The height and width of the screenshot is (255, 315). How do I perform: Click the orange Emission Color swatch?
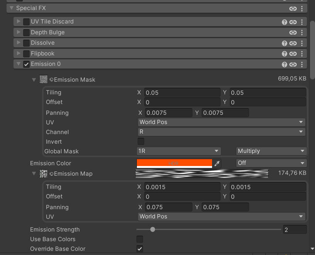click(x=174, y=163)
